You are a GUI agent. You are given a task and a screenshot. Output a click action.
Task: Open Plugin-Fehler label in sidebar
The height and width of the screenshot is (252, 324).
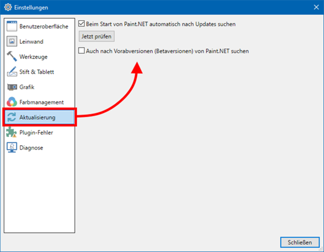[x=36, y=133]
